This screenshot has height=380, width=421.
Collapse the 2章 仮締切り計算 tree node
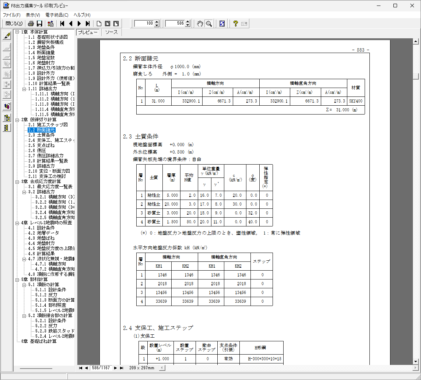coord(17,120)
